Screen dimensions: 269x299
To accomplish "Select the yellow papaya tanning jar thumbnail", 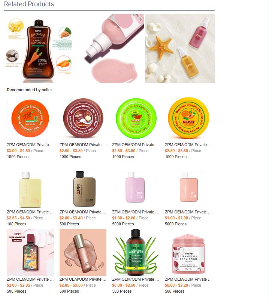I will 188,118.
